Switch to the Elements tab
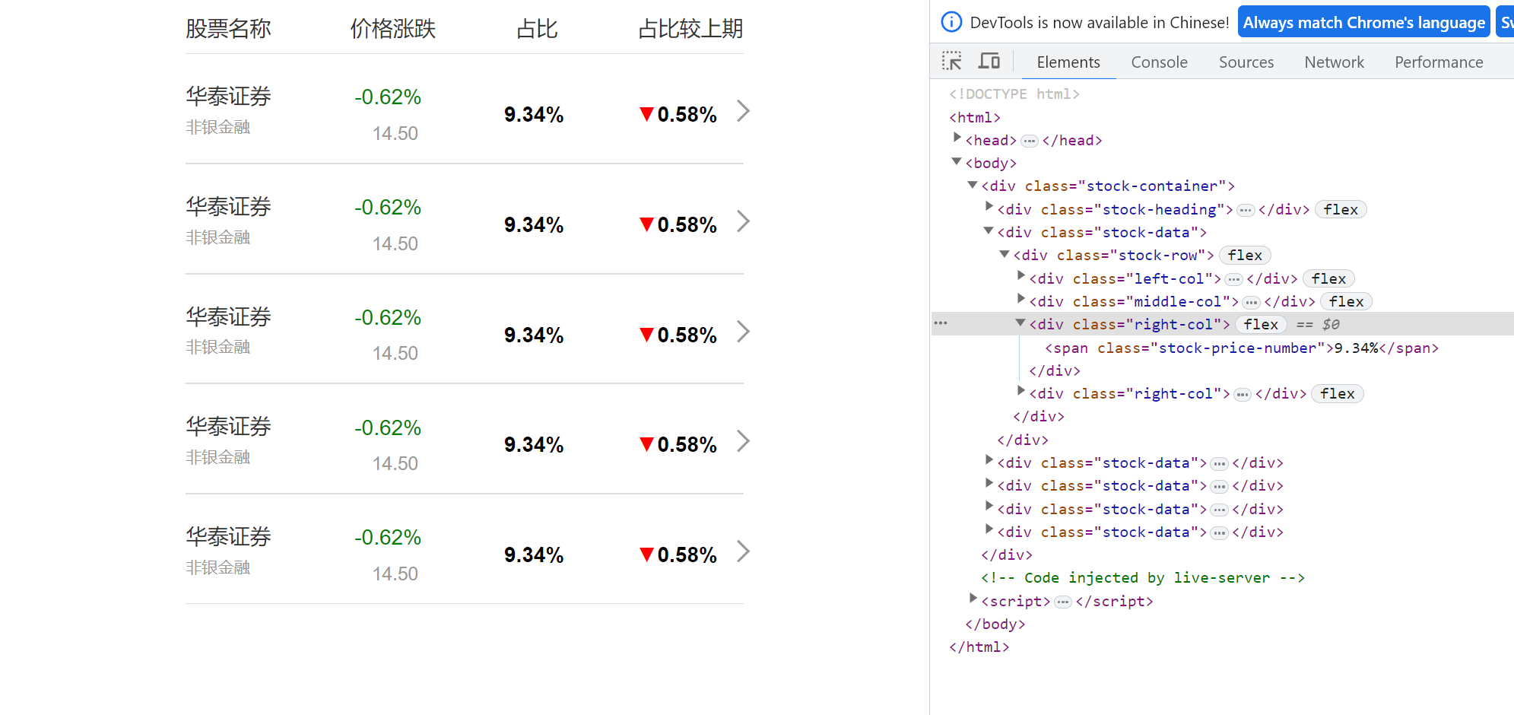The image size is (1514, 715). 1068,62
